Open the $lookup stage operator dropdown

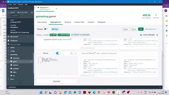point(49,53)
